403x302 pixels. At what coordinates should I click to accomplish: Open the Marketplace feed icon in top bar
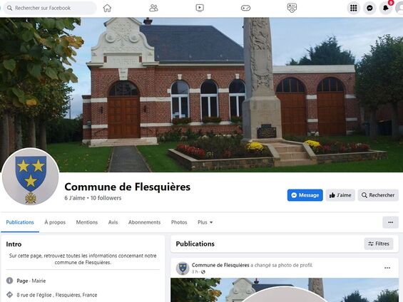pos(292,8)
